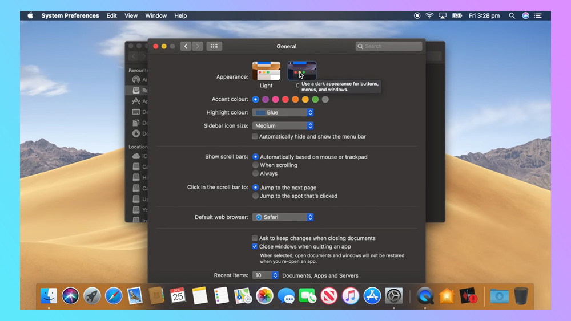Enable Ask to keep changes checkbox
Viewport: 571px width, 321px height.
click(x=255, y=238)
